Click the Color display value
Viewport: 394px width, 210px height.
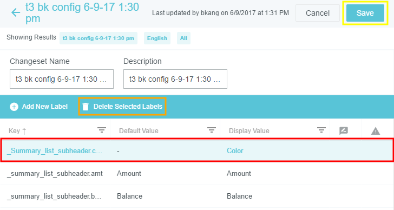(235, 150)
